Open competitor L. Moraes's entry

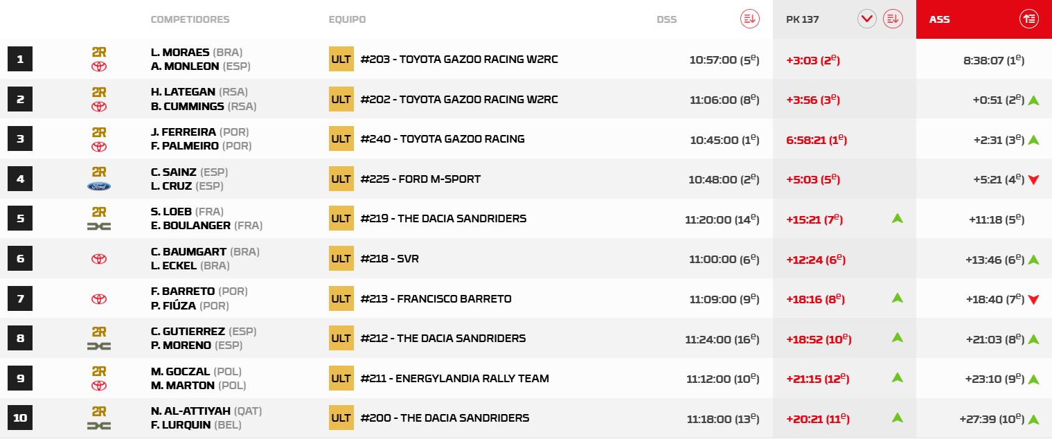pyautogui.click(x=181, y=53)
